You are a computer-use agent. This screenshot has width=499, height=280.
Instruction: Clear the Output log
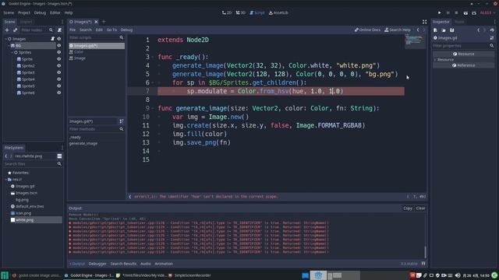(x=421, y=208)
